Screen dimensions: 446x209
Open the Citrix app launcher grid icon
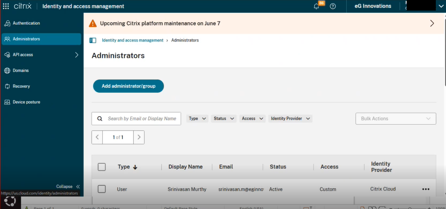coord(6,6)
